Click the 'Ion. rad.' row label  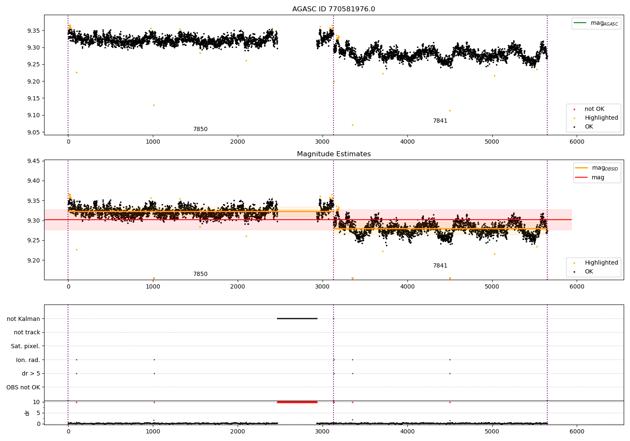click(x=28, y=360)
